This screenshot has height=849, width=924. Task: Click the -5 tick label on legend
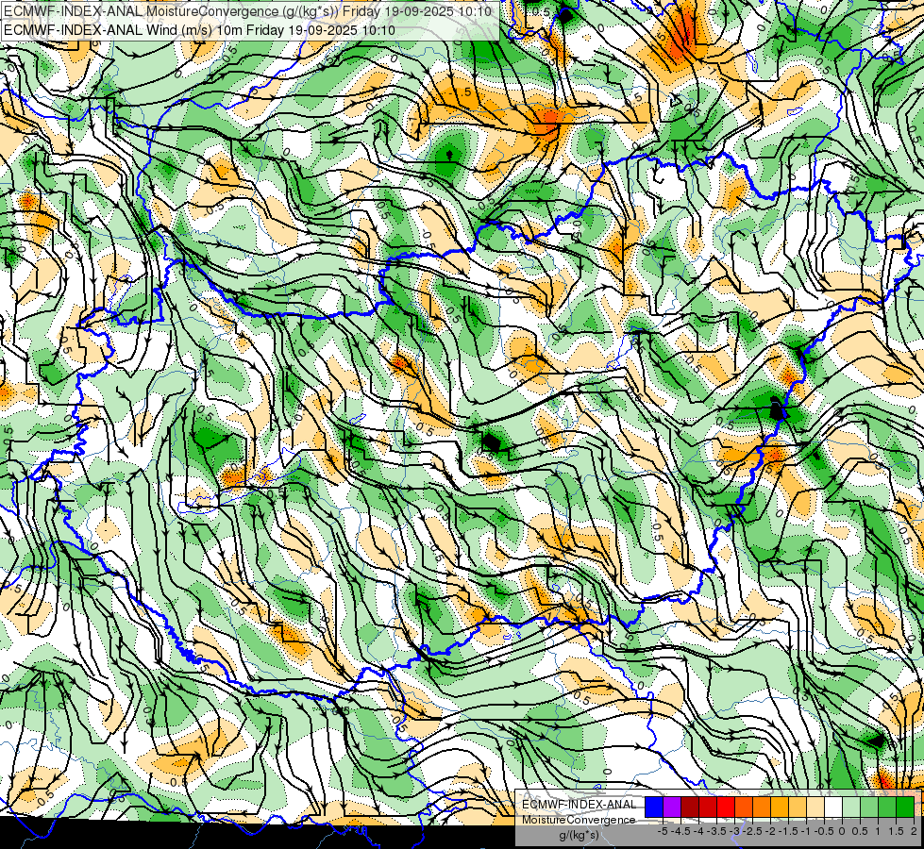click(x=663, y=831)
